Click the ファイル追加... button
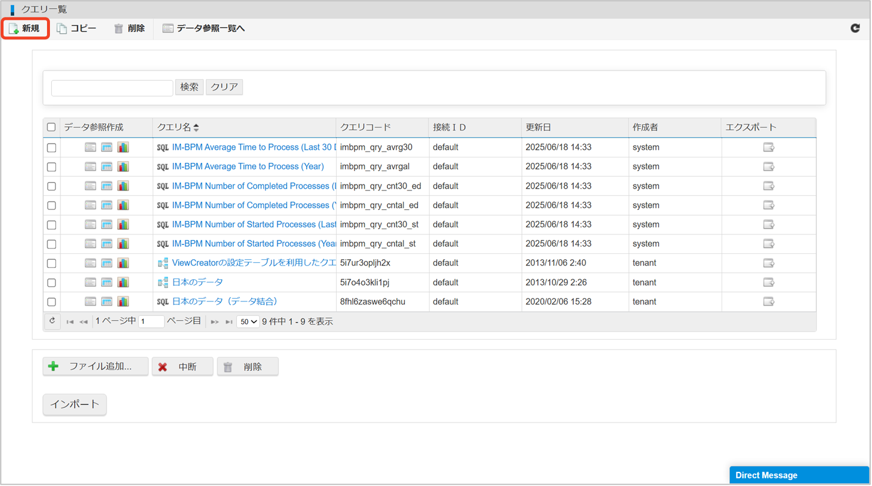Viewport: 872px width, 486px height. click(x=96, y=367)
